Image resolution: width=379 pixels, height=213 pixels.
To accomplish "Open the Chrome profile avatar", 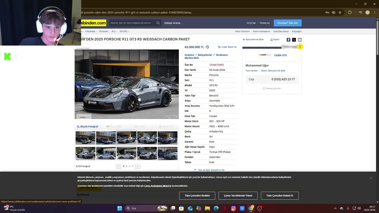I will pyautogui.click(x=367, y=12).
